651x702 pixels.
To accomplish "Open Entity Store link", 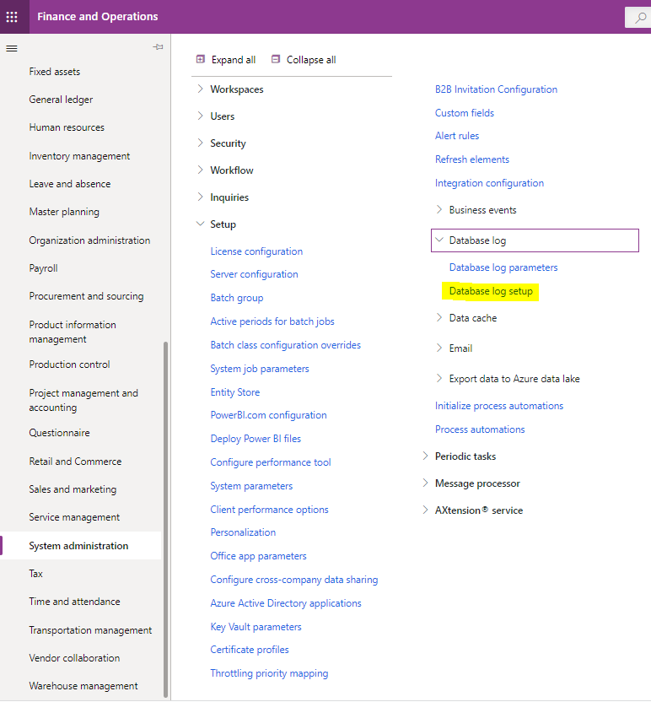I will point(235,392).
